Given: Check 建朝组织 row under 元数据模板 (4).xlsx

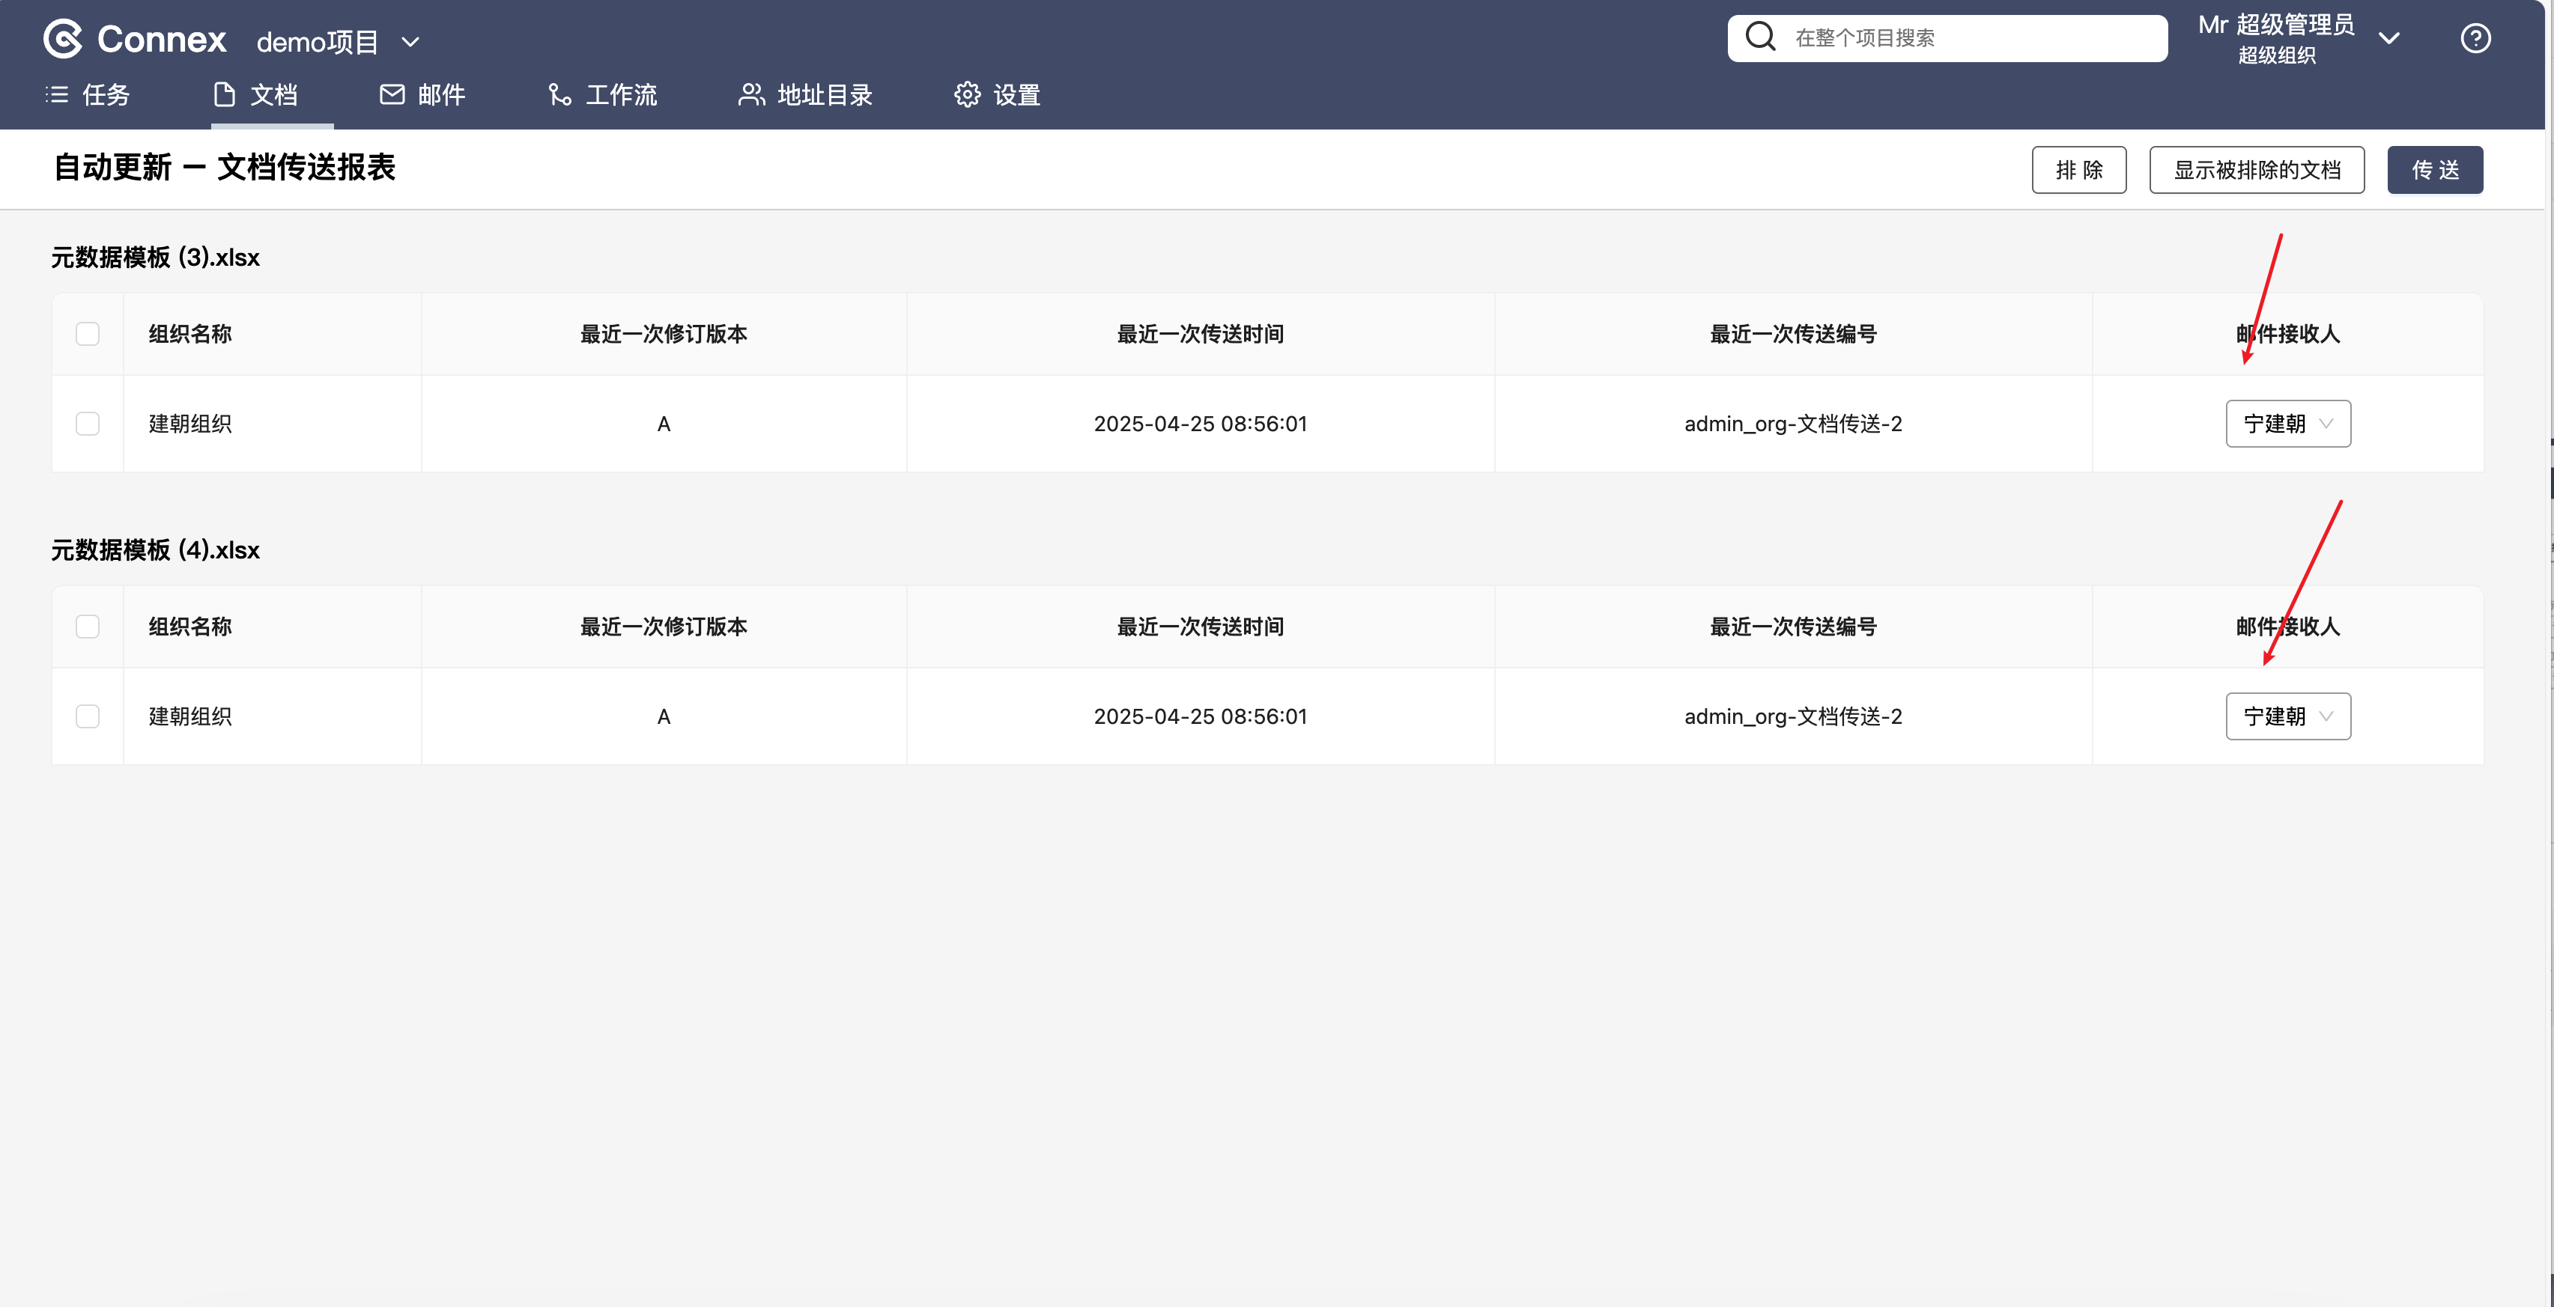Looking at the screenshot, I should (87, 716).
